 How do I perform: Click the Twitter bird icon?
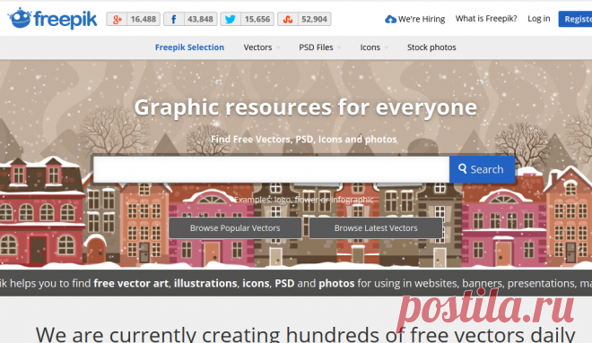point(231,19)
